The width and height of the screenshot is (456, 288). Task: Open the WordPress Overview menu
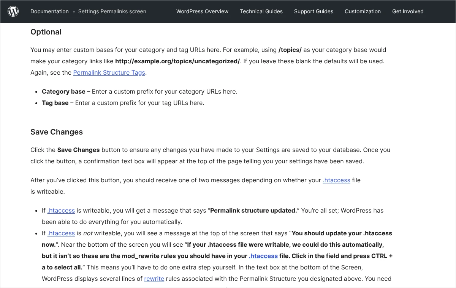pyautogui.click(x=202, y=11)
